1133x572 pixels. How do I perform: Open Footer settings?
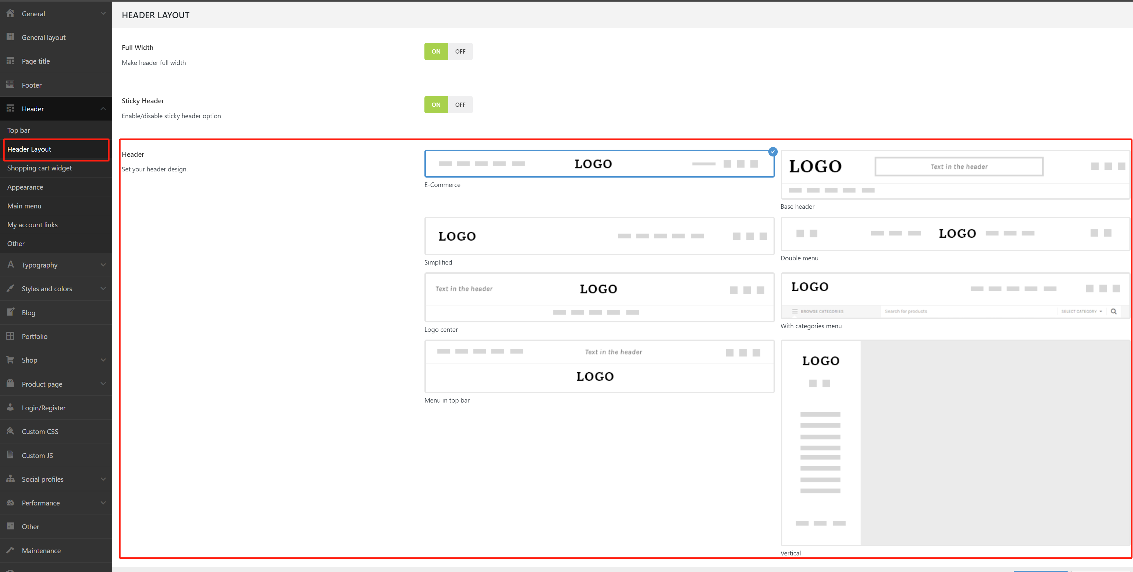[x=31, y=85]
